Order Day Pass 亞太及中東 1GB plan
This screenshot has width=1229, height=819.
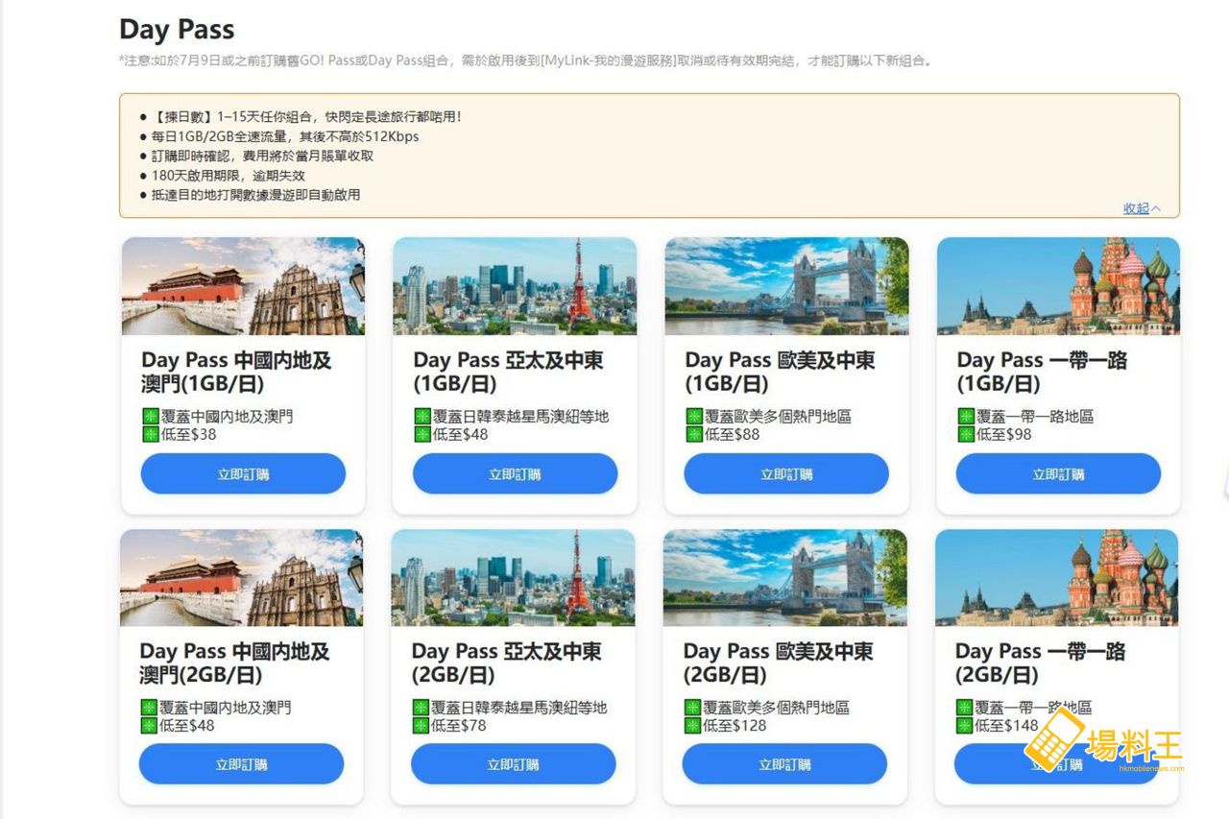pyautogui.click(x=515, y=474)
